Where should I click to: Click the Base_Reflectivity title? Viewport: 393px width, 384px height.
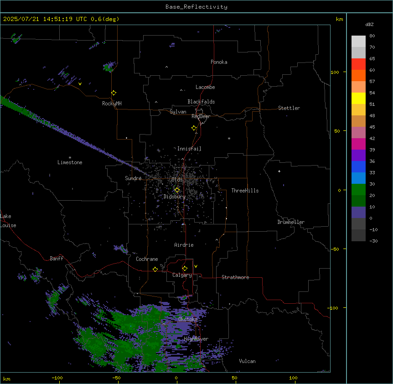pyautogui.click(x=196, y=7)
